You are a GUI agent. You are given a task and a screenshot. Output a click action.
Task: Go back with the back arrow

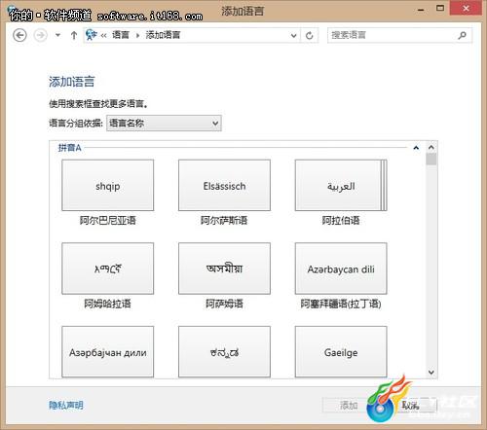point(19,35)
